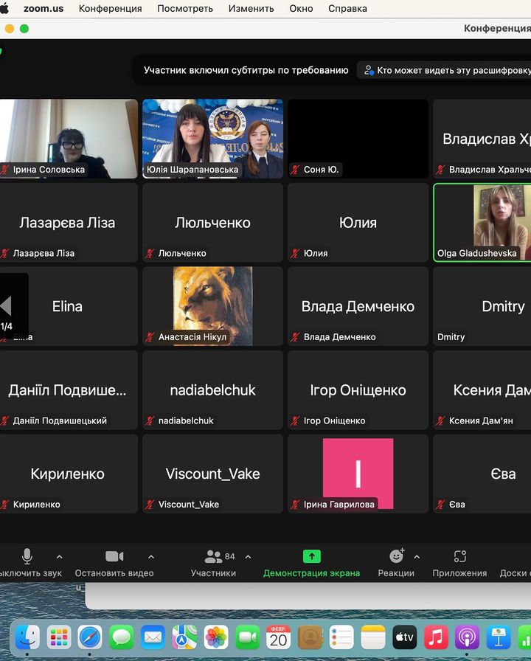
Task: Click the stop video camera icon
Action: (114, 556)
